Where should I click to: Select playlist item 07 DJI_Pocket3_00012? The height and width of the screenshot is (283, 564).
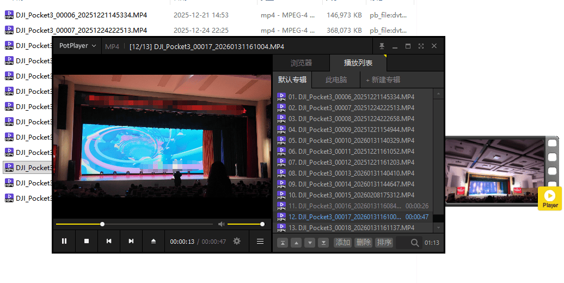(354, 162)
